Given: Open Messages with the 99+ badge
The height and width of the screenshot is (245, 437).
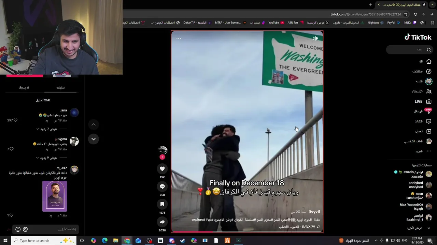Looking at the screenshot, I should [428, 111].
